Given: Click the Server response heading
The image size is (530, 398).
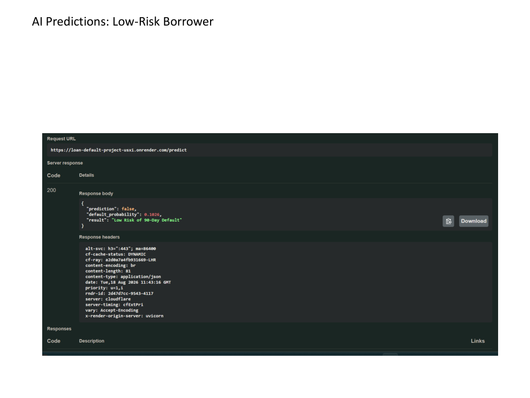Looking at the screenshot, I should [65, 163].
